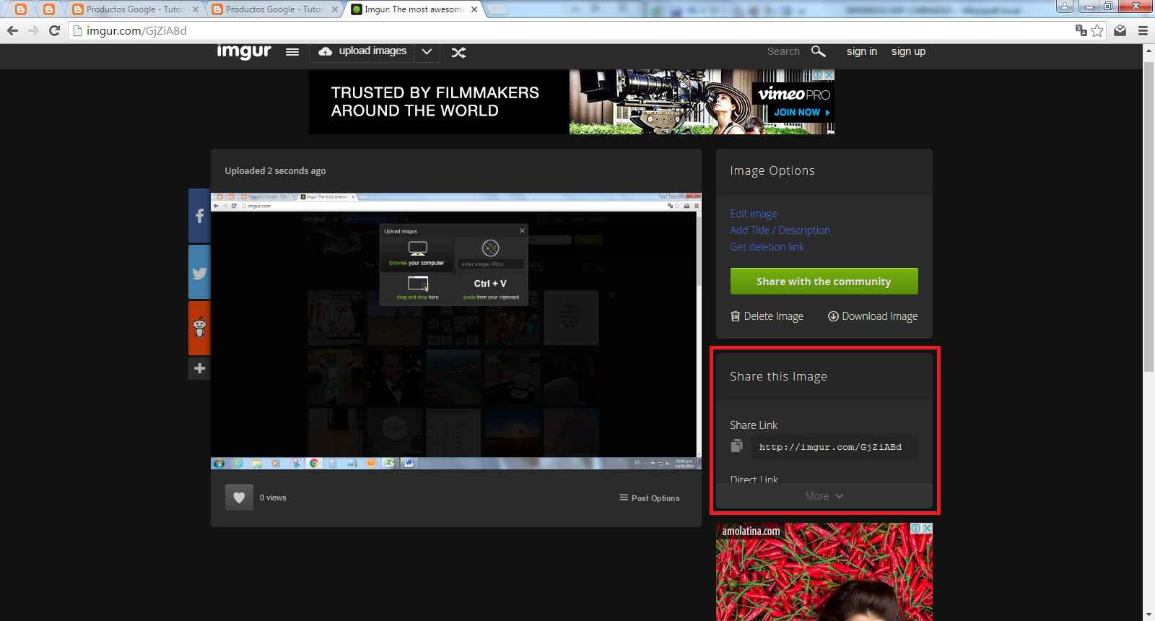Viewport: 1155px width, 621px height.
Task: Click Get deletion link
Action: [x=767, y=247]
